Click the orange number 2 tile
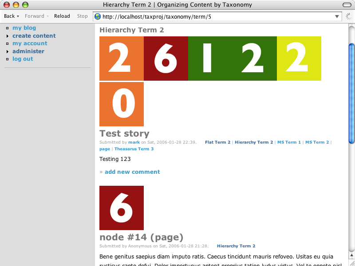The image size is (355, 266). pyautogui.click(x=122, y=59)
